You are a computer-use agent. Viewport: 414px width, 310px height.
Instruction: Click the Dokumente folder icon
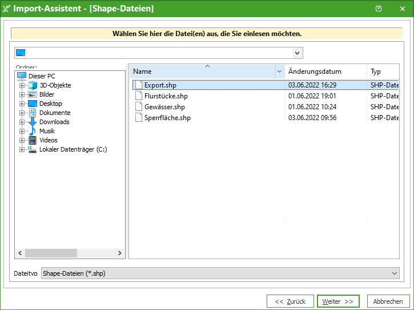pyautogui.click(x=33, y=113)
